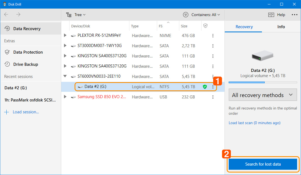Open options menu for ST3000DM007-1WY10G

[213, 46]
